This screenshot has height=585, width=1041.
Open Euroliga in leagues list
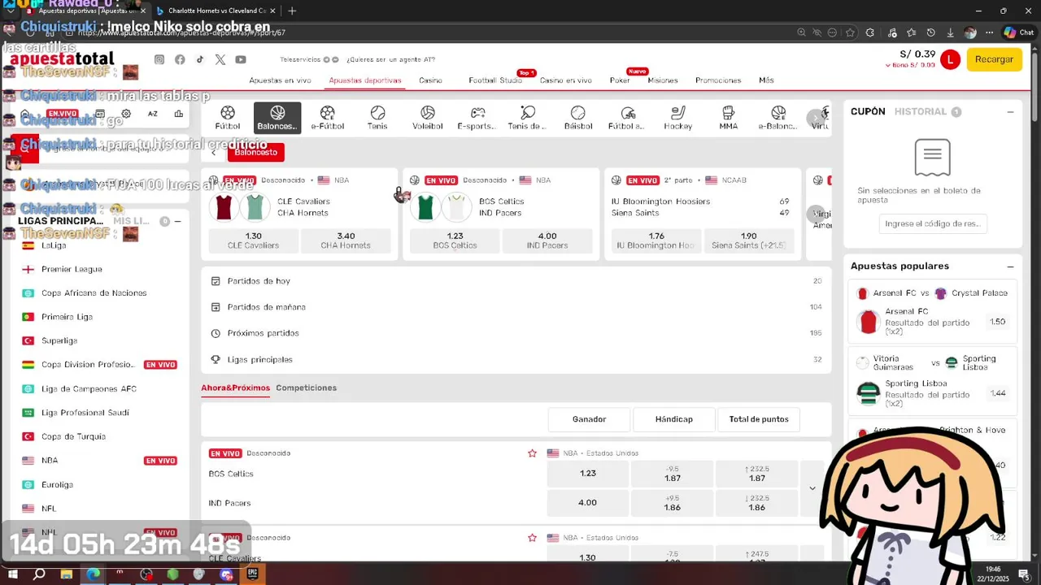[57, 484]
